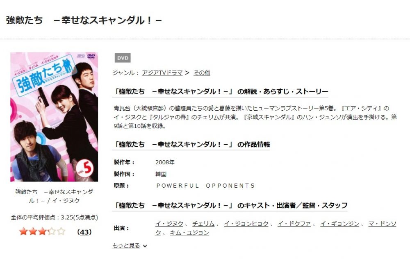Expand the もっと見る section

pos(126,245)
